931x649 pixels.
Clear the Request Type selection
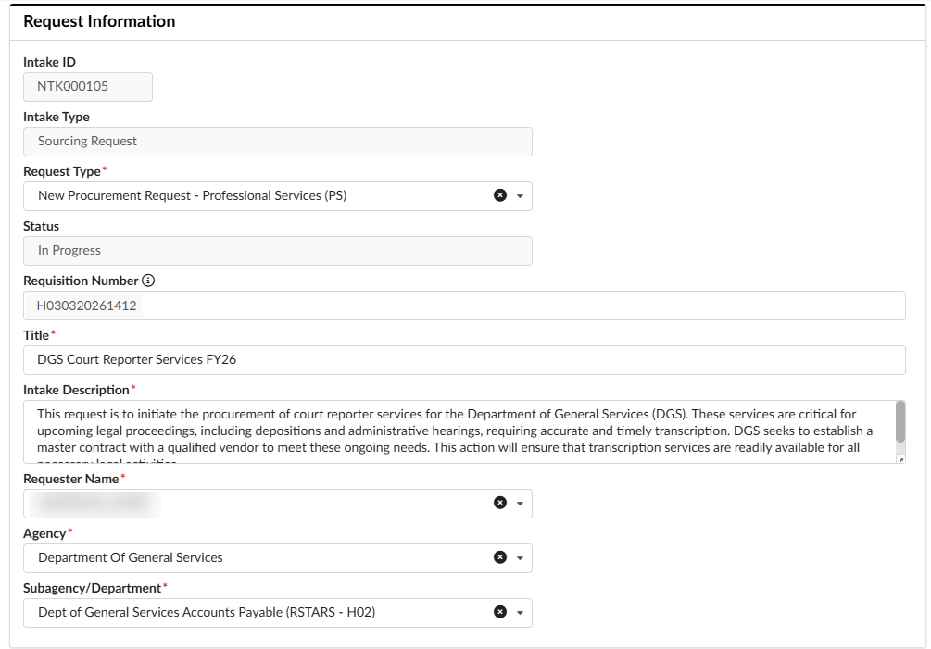click(499, 195)
